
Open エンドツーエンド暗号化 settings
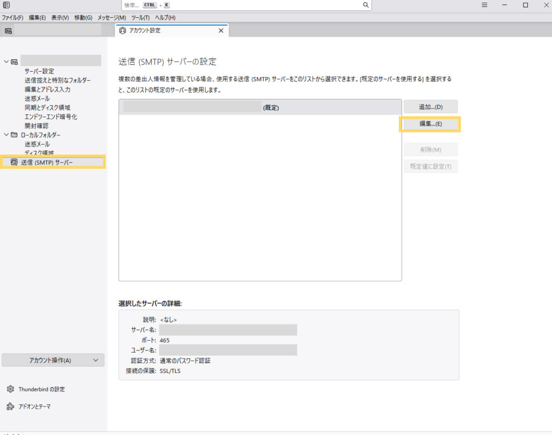(x=51, y=116)
